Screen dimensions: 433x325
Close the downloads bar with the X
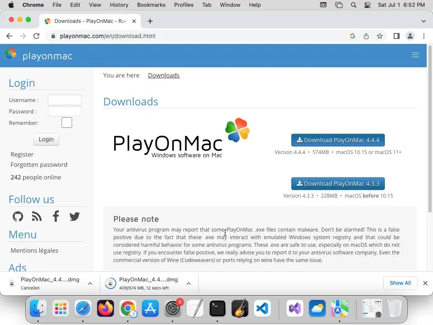coord(425,283)
